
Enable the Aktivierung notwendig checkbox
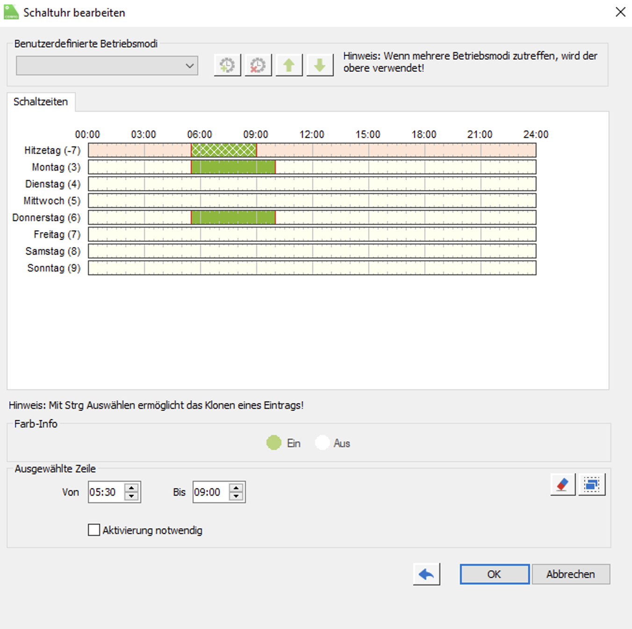[94, 530]
